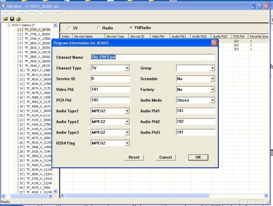
Task: Click the table scroll left arrow
Action: (x=62, y=195)
